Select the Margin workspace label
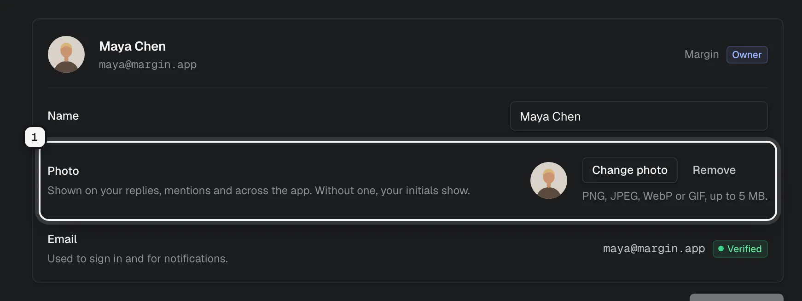This screenshot has height=301, width=802. [701, 54]
